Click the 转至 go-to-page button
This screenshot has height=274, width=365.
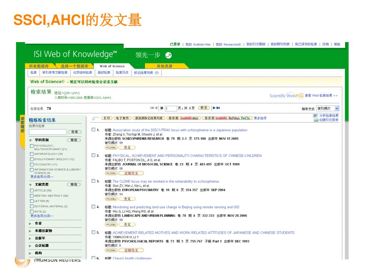pyautogui.click(x=204, y=108)
